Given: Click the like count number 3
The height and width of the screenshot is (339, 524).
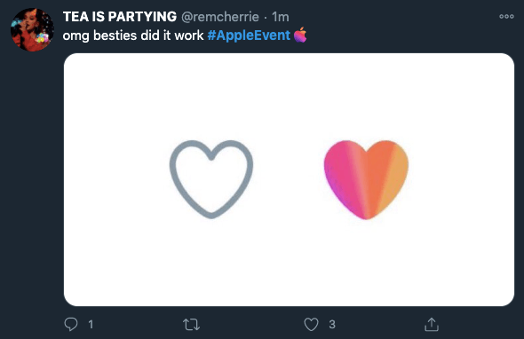Looking at the screenshot, I should 332,324.
